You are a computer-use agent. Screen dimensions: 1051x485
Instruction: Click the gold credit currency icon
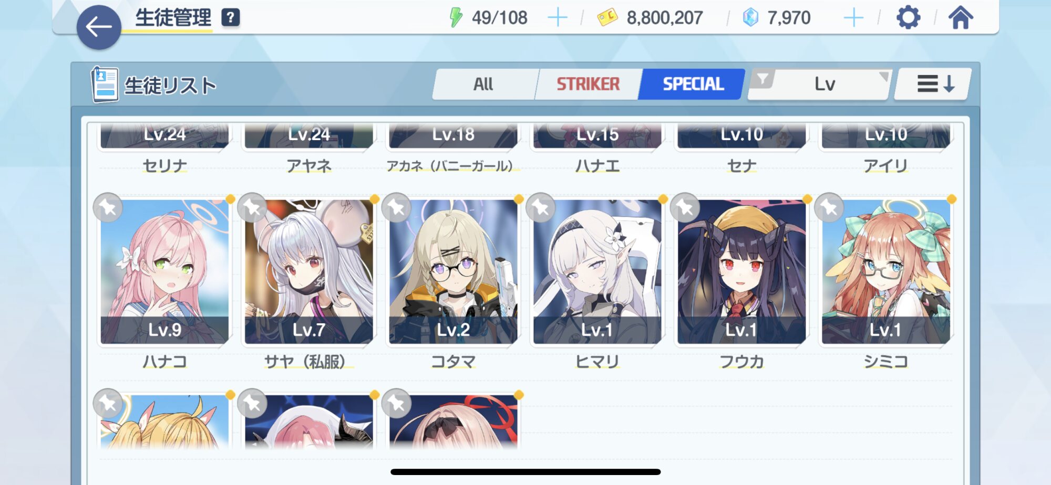pyautogui.click(x=607, y=18)
